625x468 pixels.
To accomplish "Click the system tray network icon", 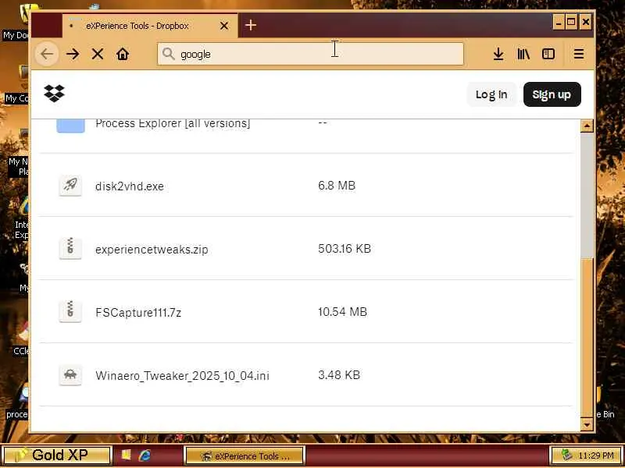I will (x=566, y=455).
